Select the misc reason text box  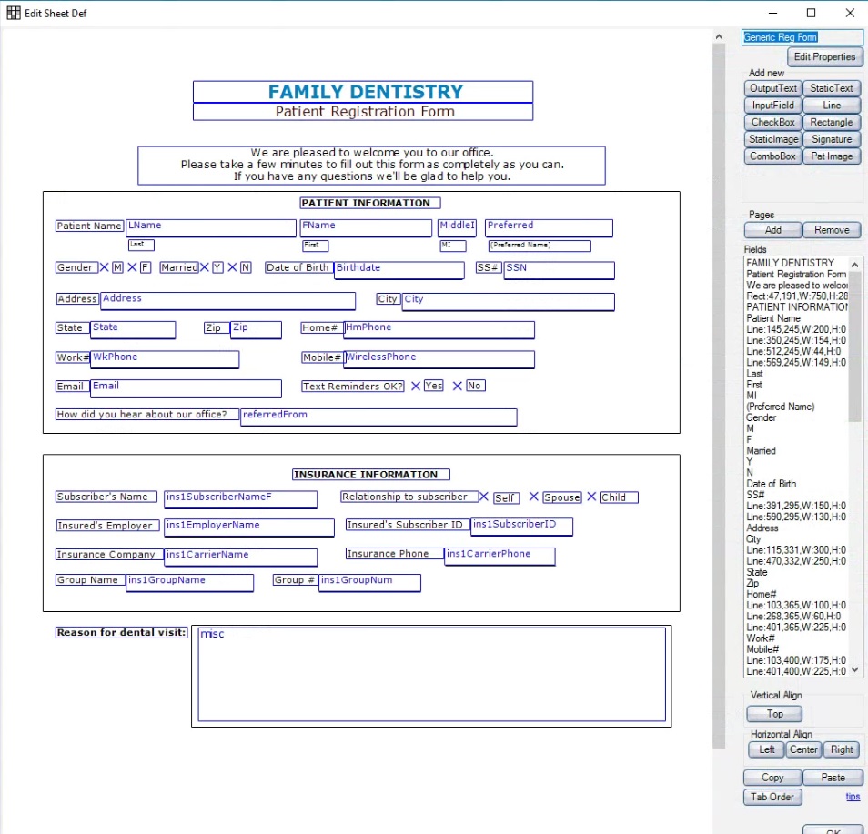coord(432,674)
